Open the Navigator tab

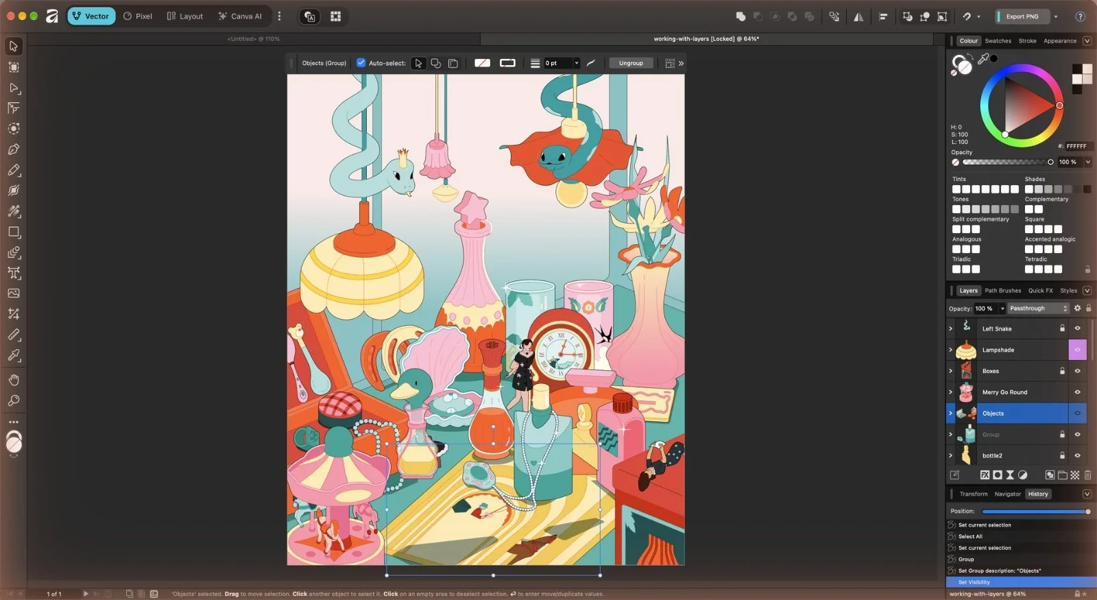coord(1007,494)
